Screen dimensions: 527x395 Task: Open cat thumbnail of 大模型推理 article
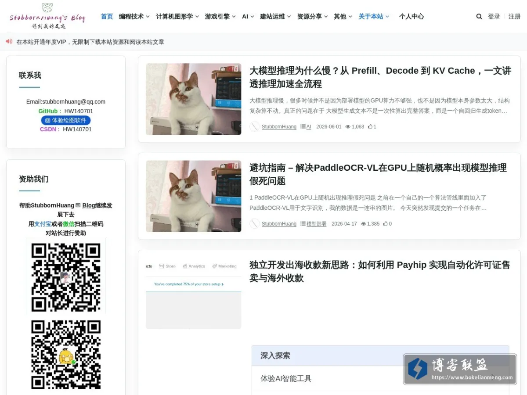[193, 99]
